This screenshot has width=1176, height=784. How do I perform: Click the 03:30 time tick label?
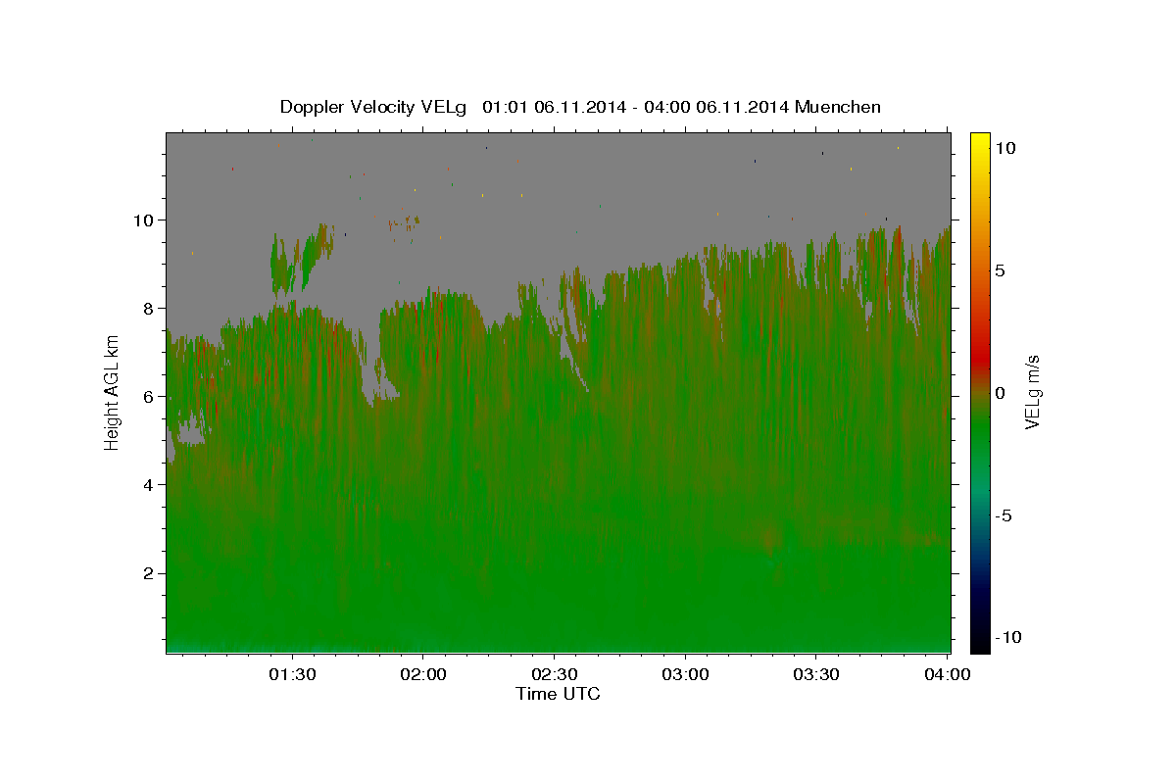[x=816, y=674]
